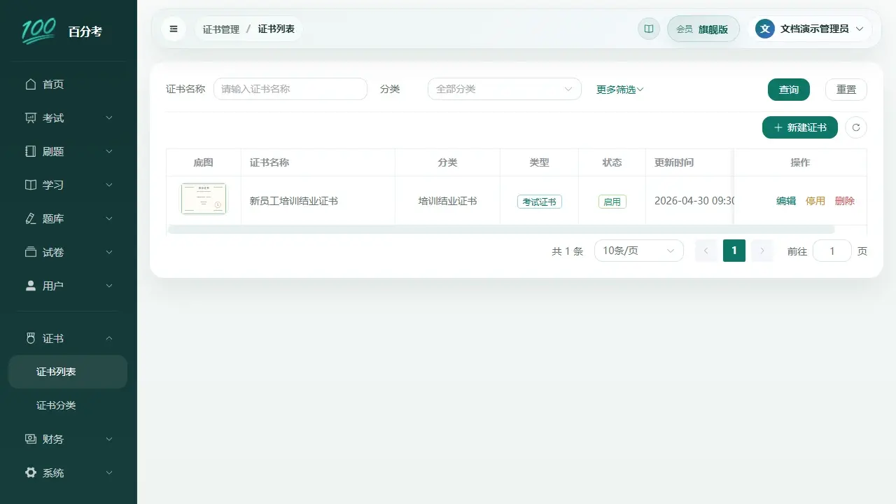This screenshot has height=504, width=896.
Task: Click the open-book icon beside 学习
Action: 30,185
